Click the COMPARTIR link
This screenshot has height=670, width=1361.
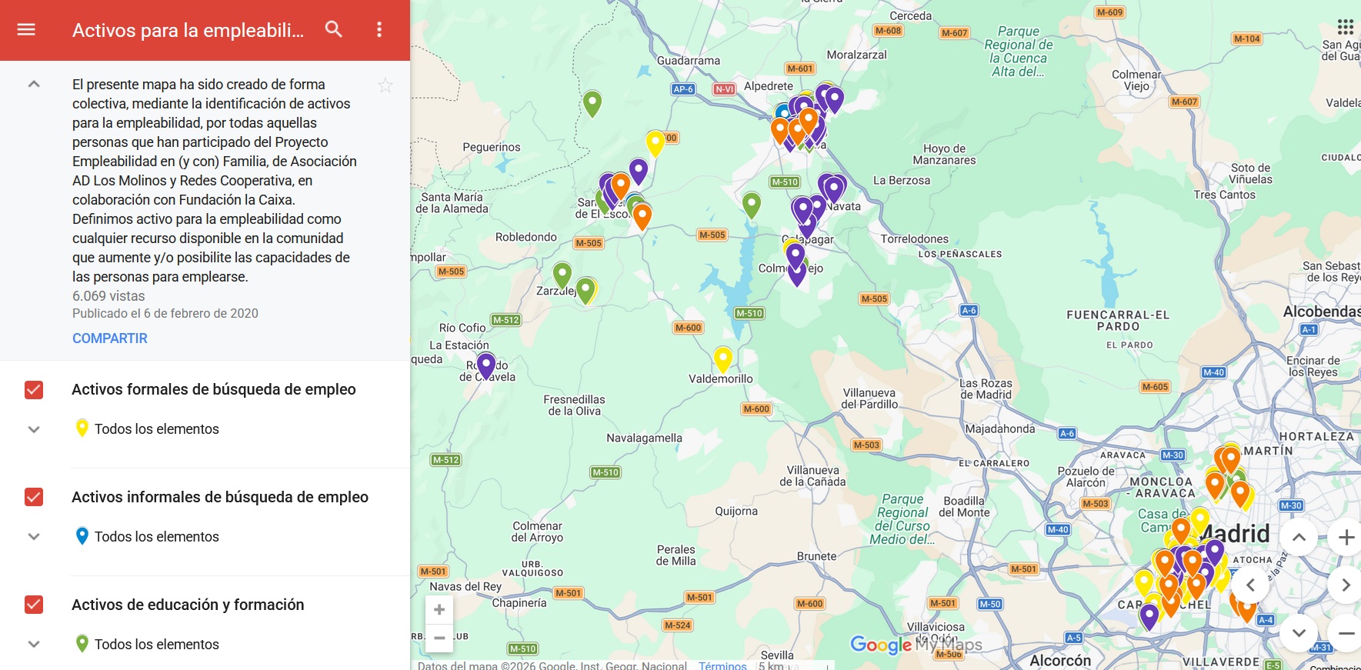click(110, 338)
